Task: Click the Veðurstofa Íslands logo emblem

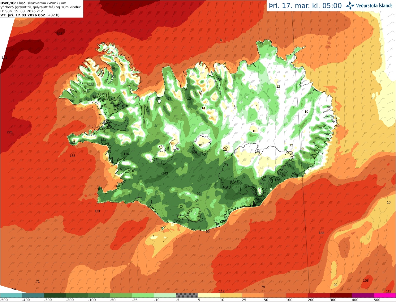Action: coord(350,5)
